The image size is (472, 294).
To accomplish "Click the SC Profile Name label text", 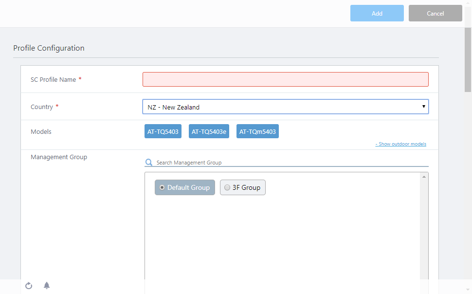I will pos(53,79).
